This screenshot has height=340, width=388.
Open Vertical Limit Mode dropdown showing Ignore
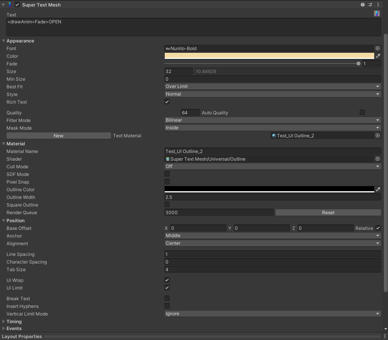click(x=273, y=314)
